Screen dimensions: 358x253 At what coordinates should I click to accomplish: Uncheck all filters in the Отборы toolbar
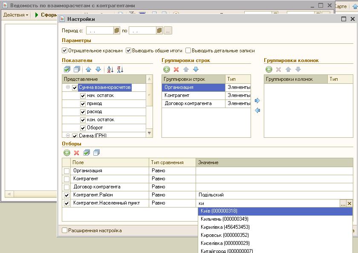tap(97, 153)
